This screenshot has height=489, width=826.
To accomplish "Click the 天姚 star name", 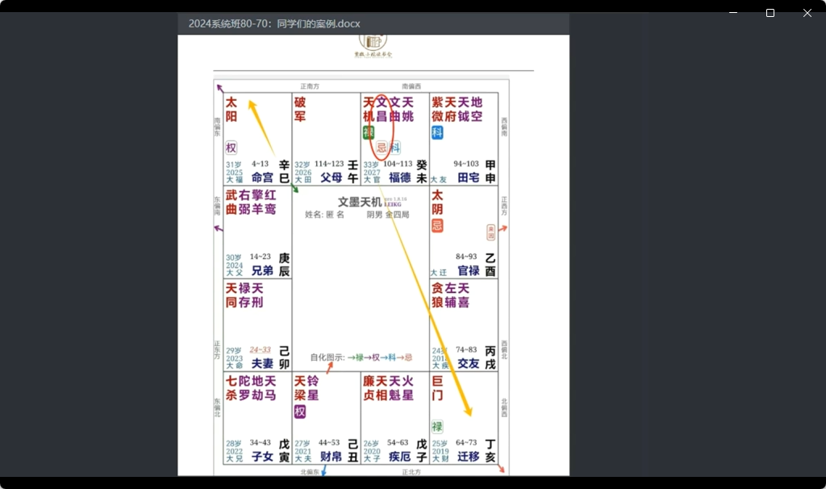I will [x=407, y=109].
